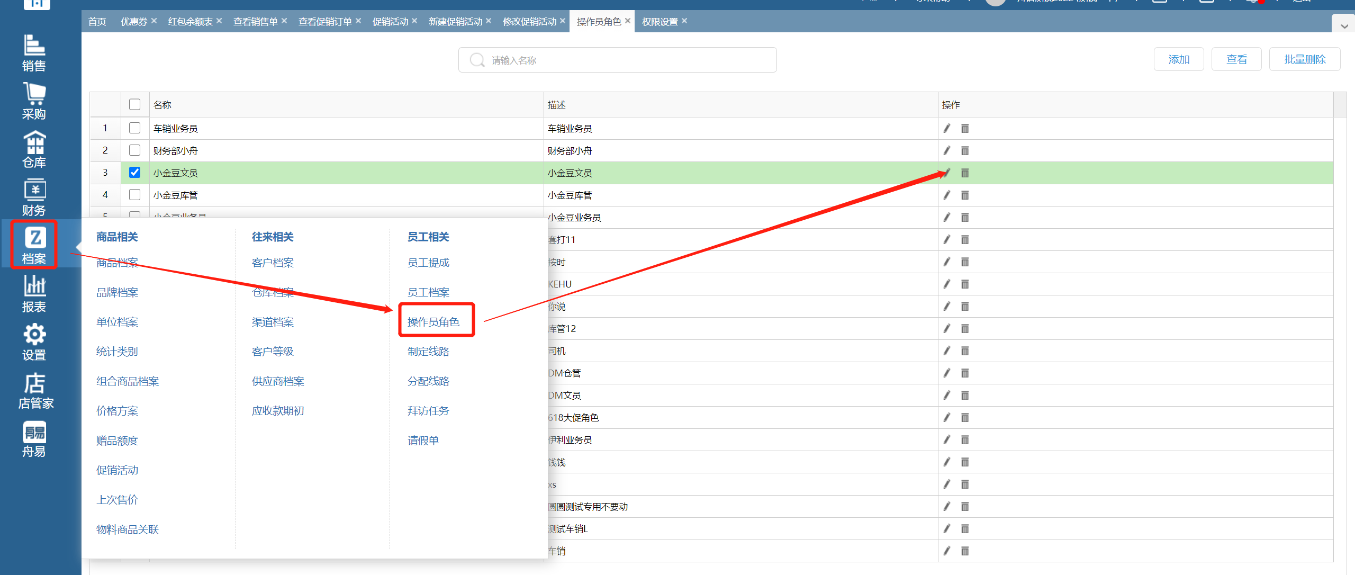Open 请假单 in the menu
The width and height of the screenshot is (1355, 575).
tap(423, 441)
